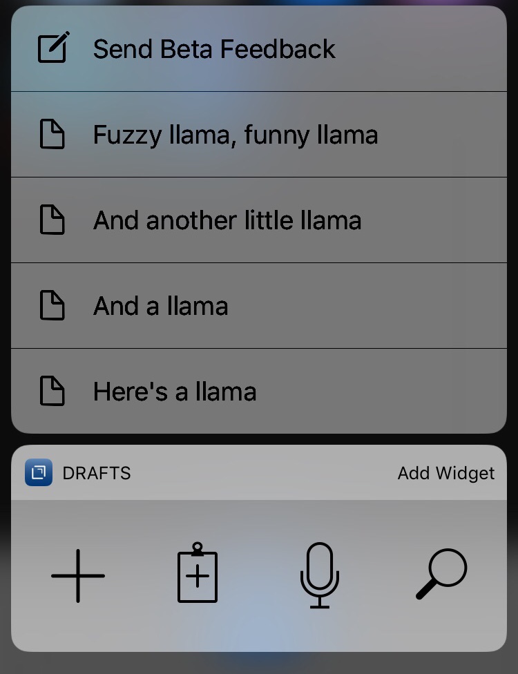This screenshot has height=674, width=518.
Task: Open the 'And another little llama' draft title
Action: pos(227,220)
